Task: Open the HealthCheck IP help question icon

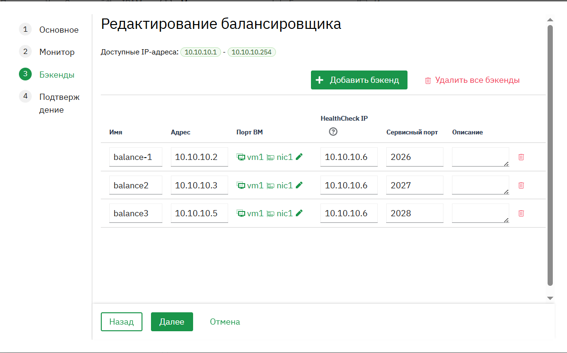Action: 333,132
